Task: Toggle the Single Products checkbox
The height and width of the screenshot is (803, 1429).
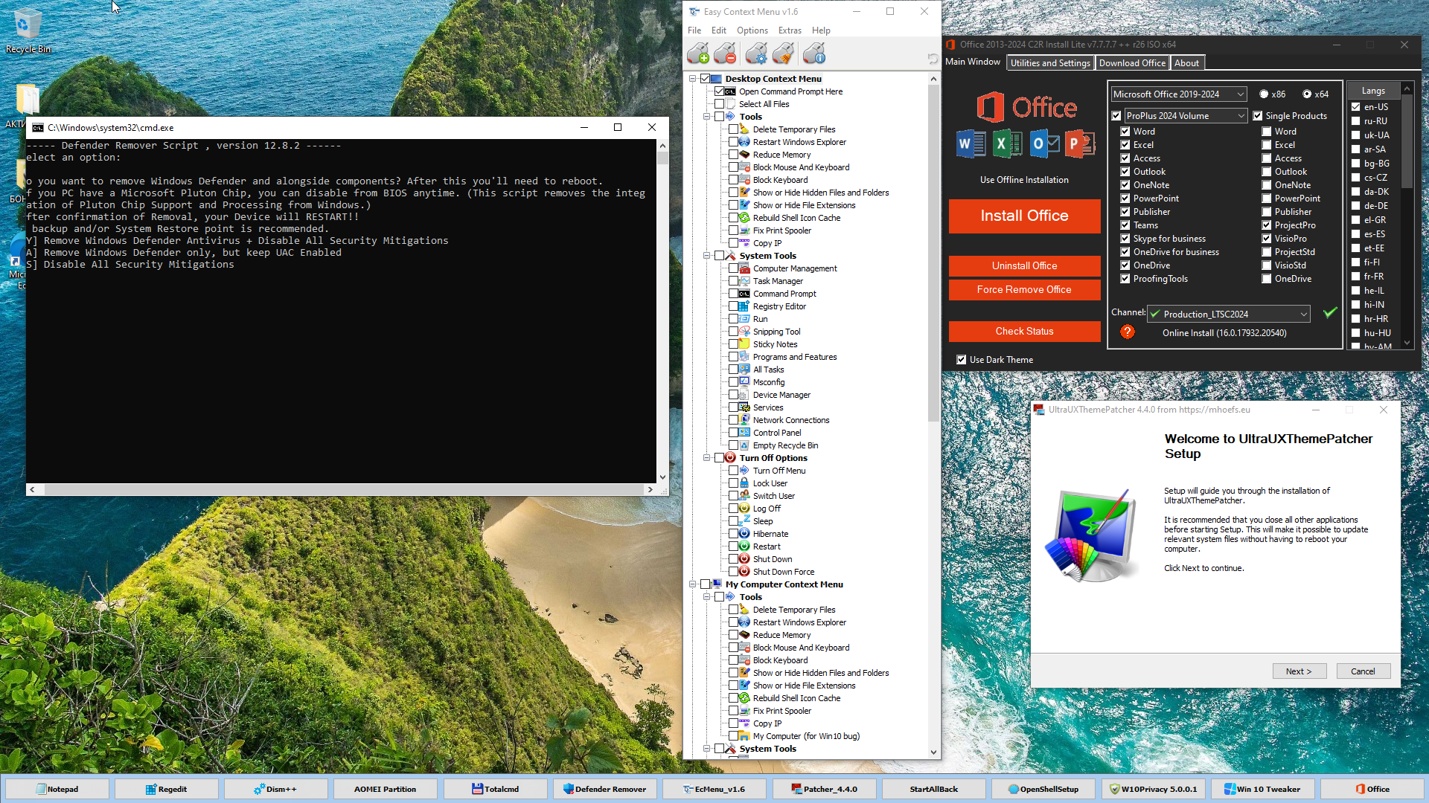Action: [1258, 116]
